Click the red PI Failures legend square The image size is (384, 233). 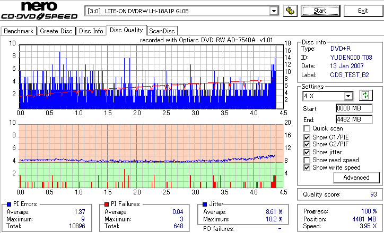[x=107, y=204]
